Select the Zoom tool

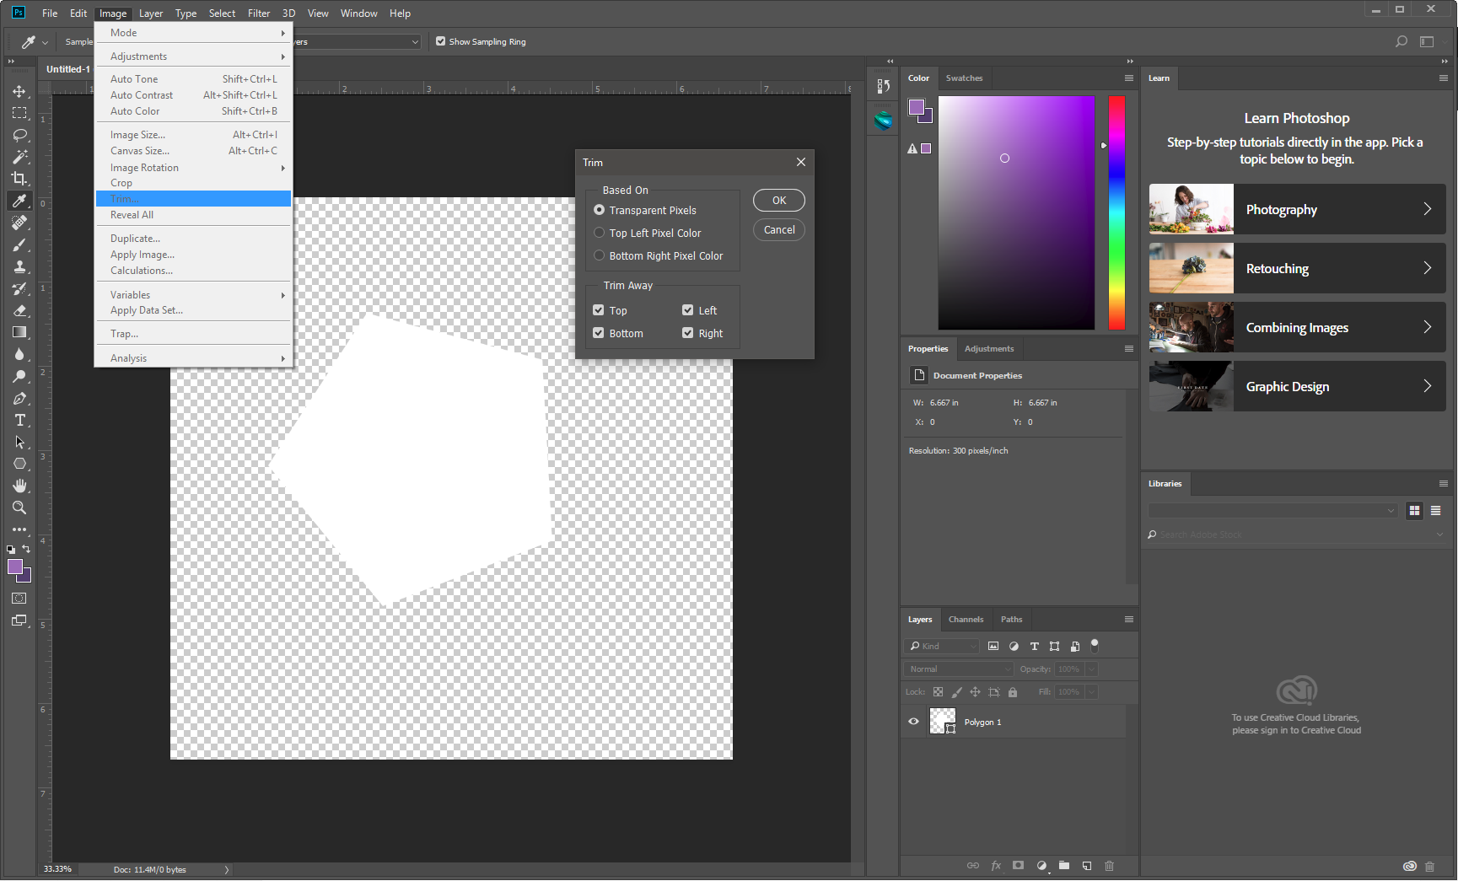pos(19,508)
